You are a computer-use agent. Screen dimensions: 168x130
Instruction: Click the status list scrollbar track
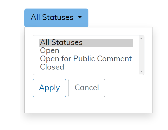click(x=141, y=55)
